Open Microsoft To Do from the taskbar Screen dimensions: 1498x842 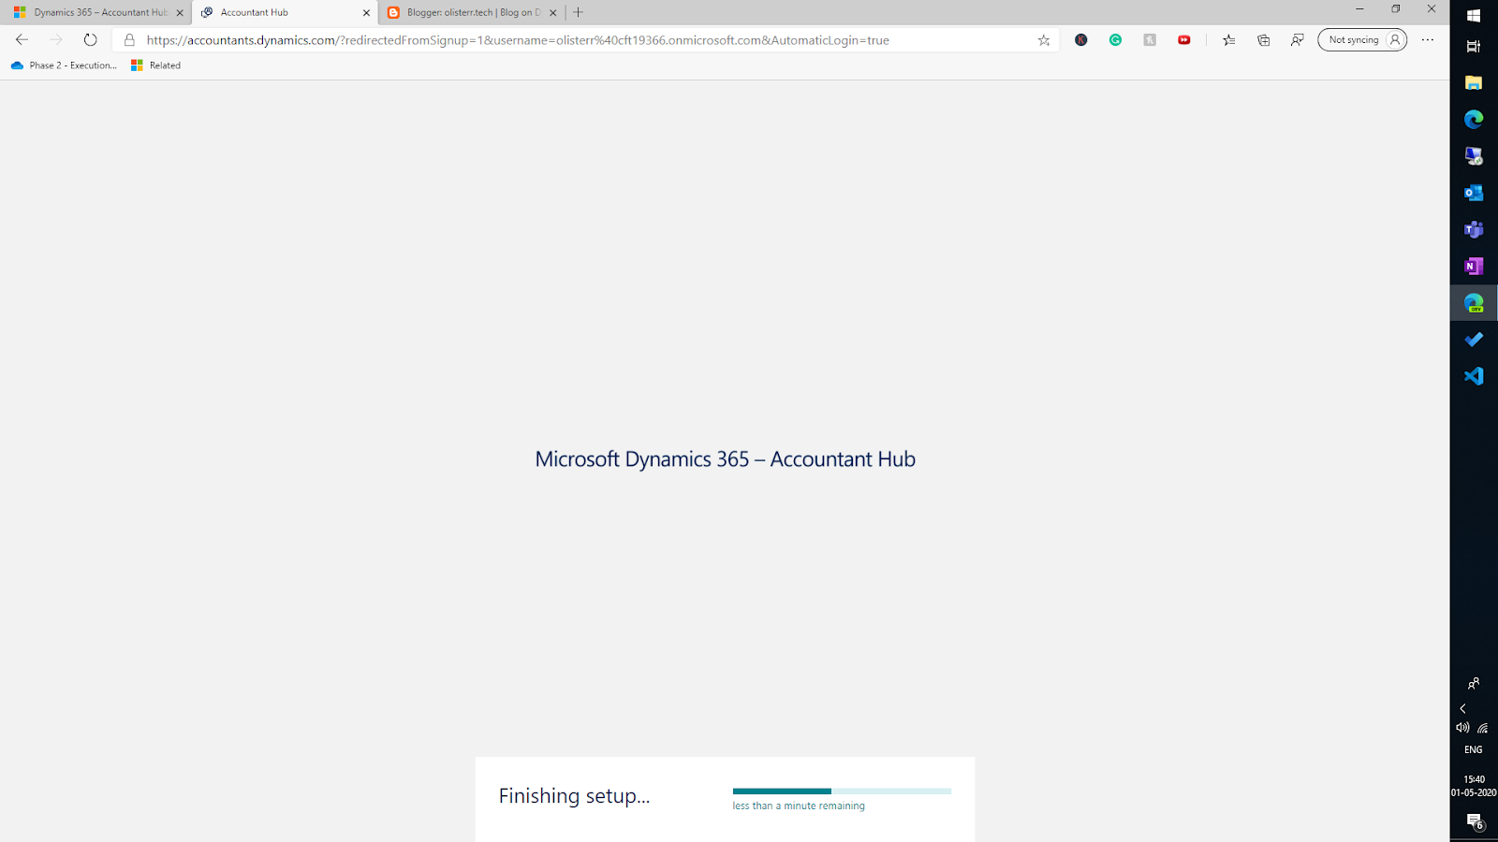1474,340
